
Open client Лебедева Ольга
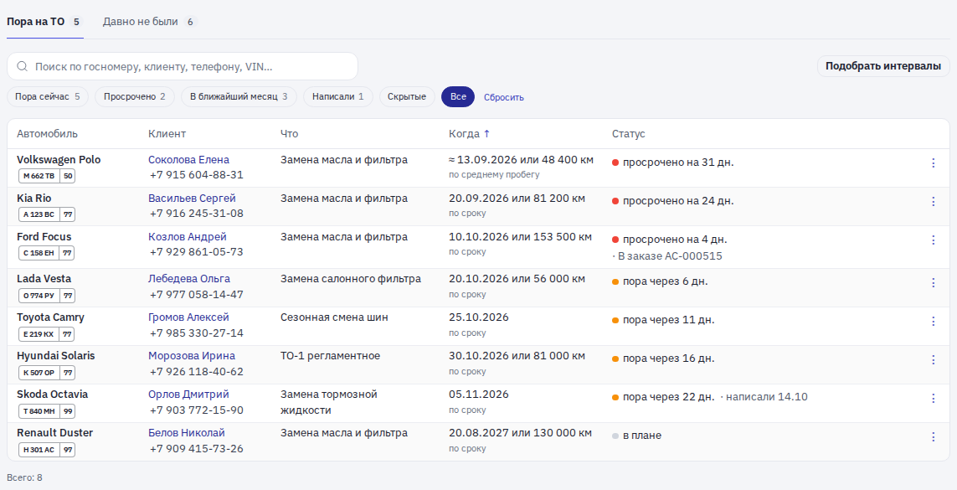pos(189,279)
